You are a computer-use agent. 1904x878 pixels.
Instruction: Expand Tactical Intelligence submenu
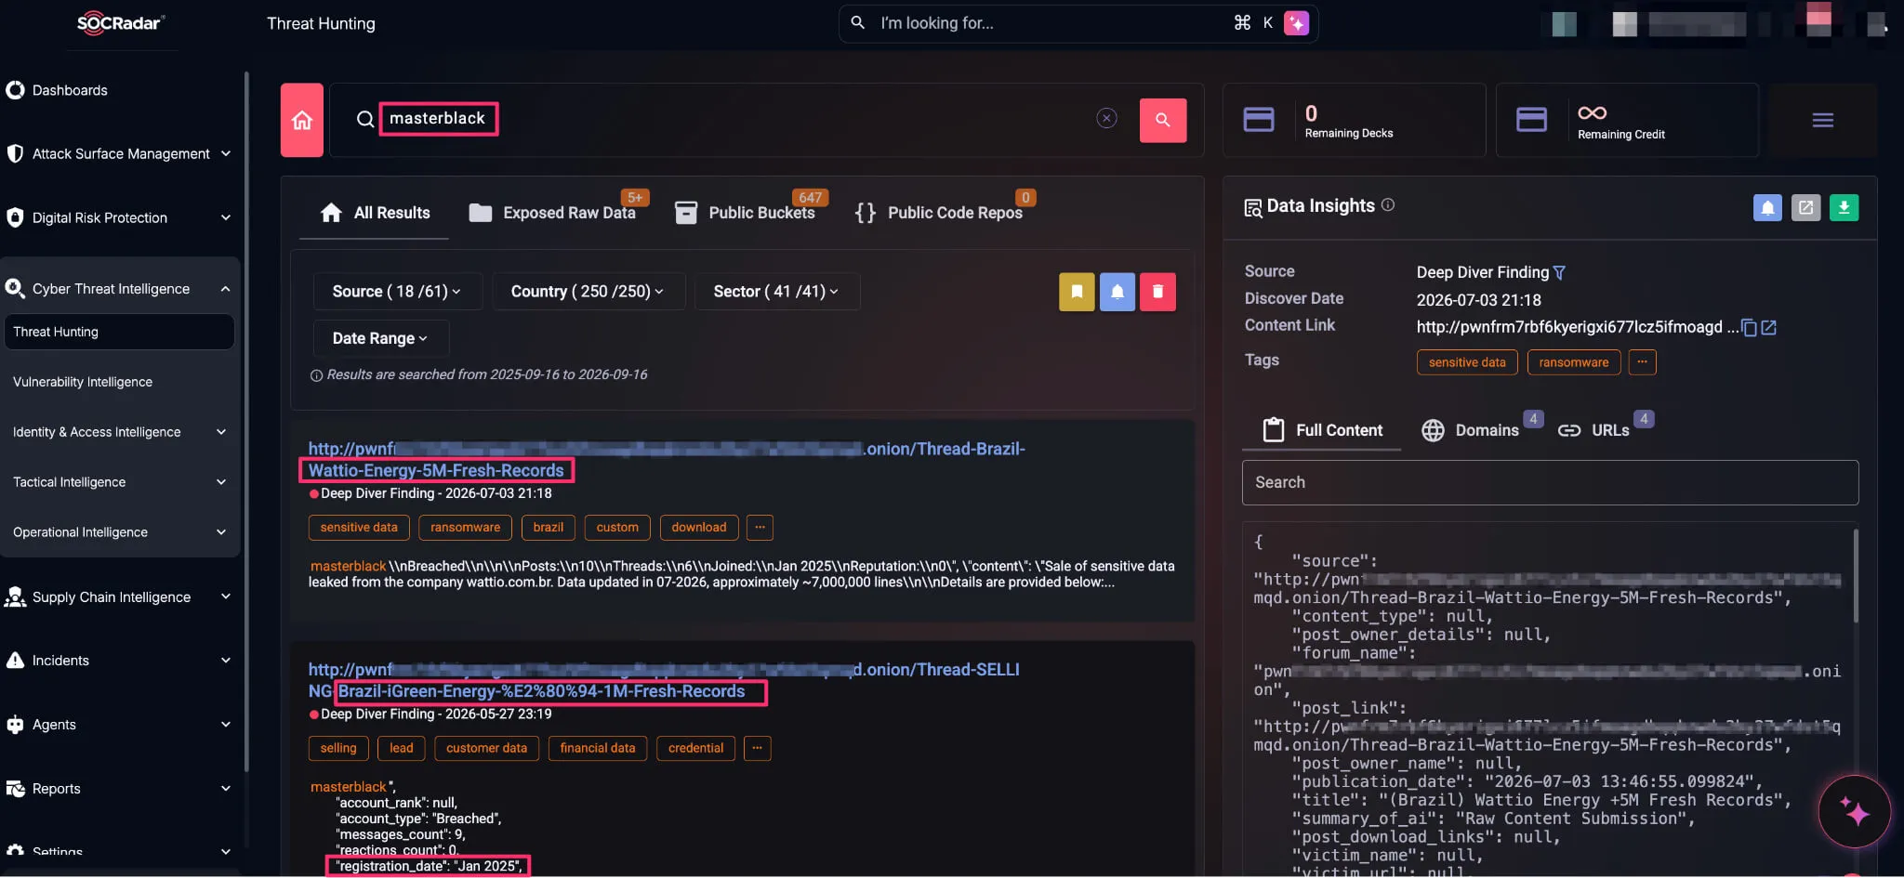(x=221, y=482)
